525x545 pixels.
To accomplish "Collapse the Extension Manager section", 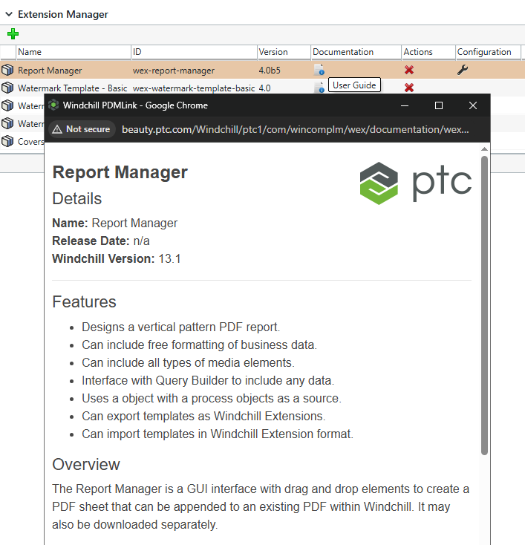I will coord(8,14).
